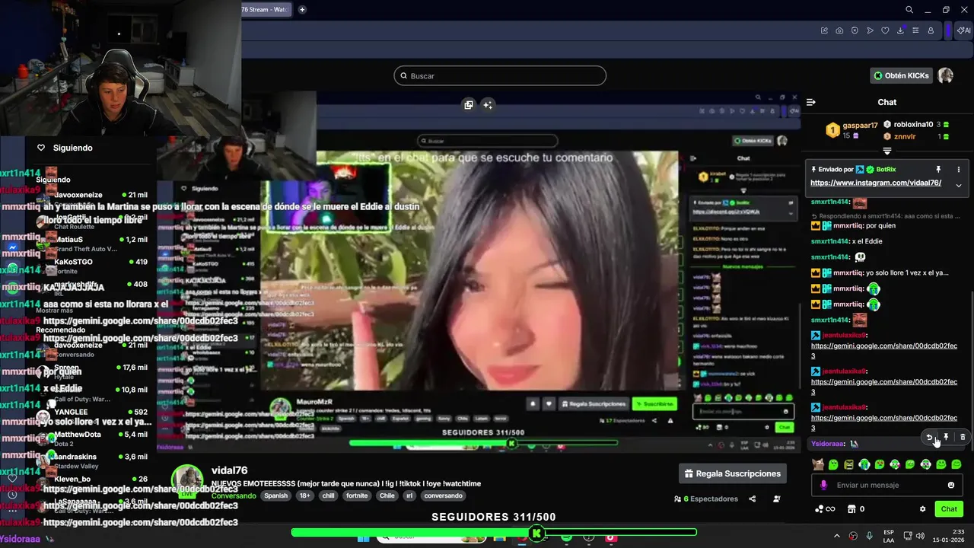This screenshot has height=548, width=974.
Task: Click tray microphone indicator icon
Action: (x=869, y=536)
